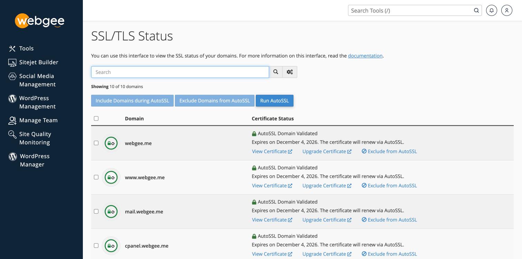Open notifications bell icon

492,10
